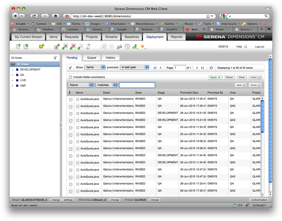Viewport: 282px width, 221px height.
Task: Enable Include hidden promotions checkbox
Action: [70, 77]
